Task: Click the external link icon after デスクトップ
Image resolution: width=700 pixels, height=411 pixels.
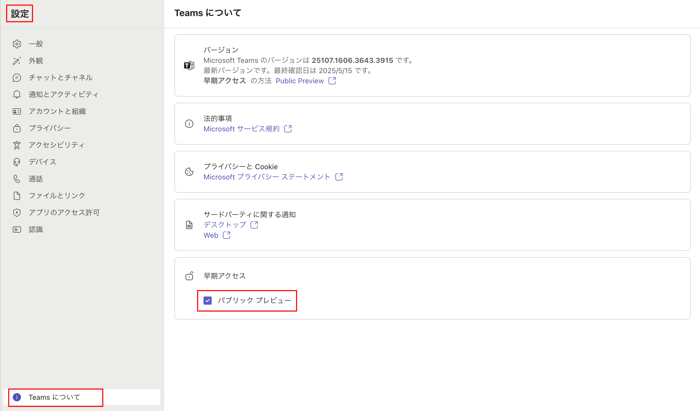Action: coord(254,225)
